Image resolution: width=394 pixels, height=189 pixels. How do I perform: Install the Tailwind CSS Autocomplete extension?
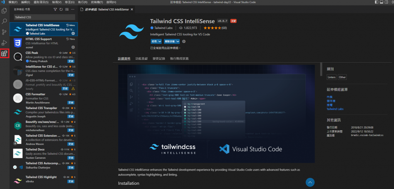71,167
